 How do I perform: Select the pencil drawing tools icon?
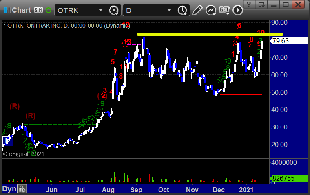(x=197, y=10)
